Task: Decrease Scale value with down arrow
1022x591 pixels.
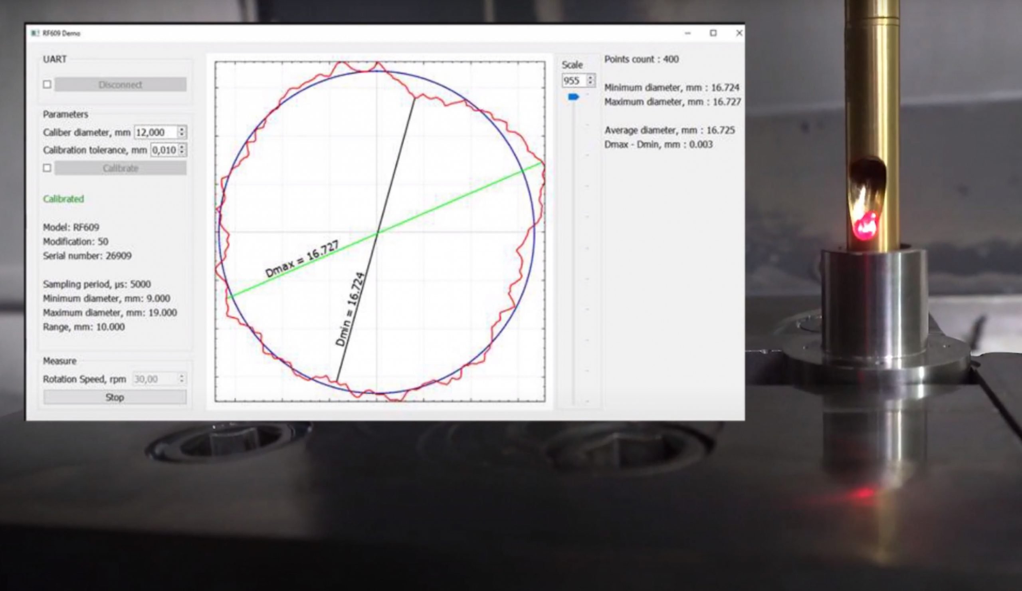Action: [590, 83]
